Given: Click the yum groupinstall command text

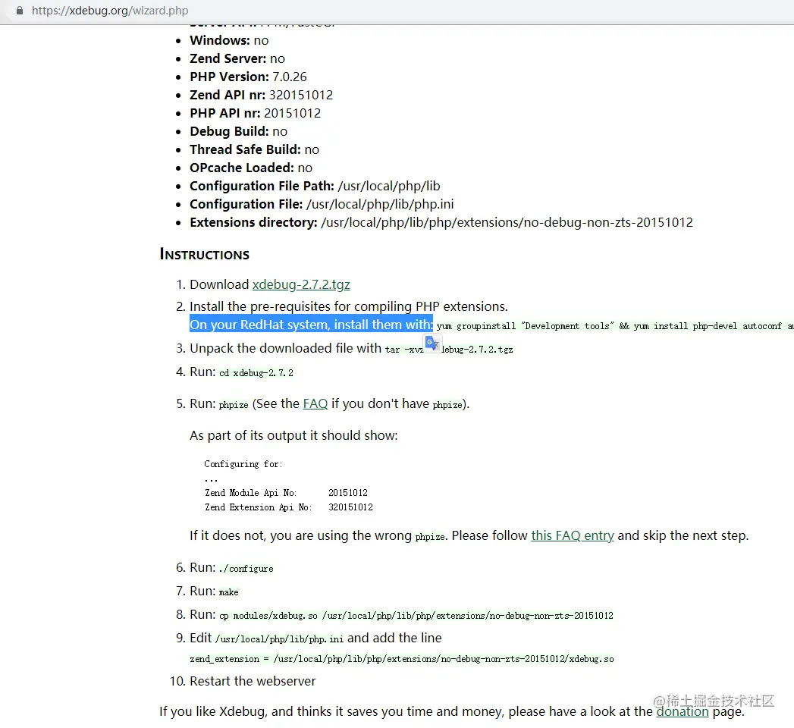Looking at the screenshot, I should tap(615, 327).
